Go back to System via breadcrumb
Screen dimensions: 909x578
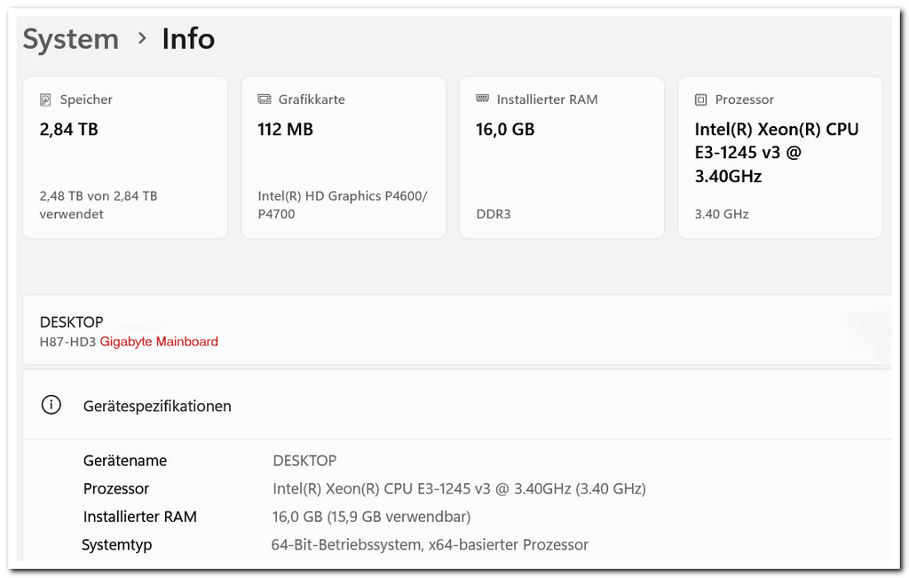(x=70, y=39)
